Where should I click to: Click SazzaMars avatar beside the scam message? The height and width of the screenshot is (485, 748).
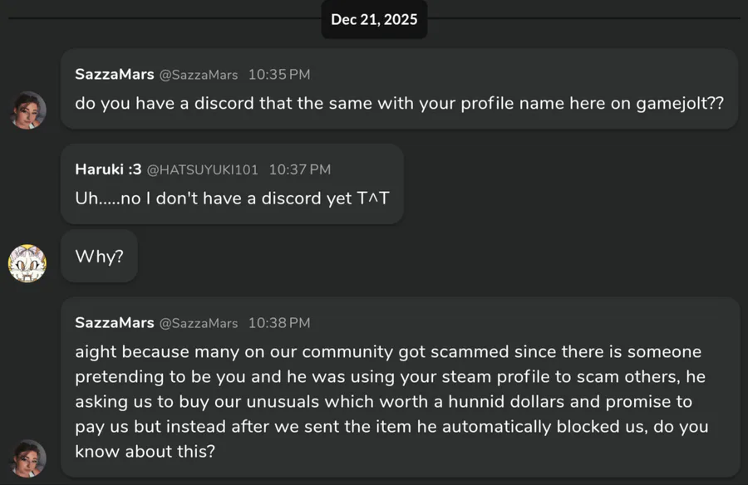[27, 458]
